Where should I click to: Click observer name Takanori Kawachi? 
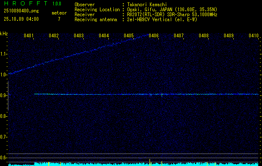[x=147, y=5]
